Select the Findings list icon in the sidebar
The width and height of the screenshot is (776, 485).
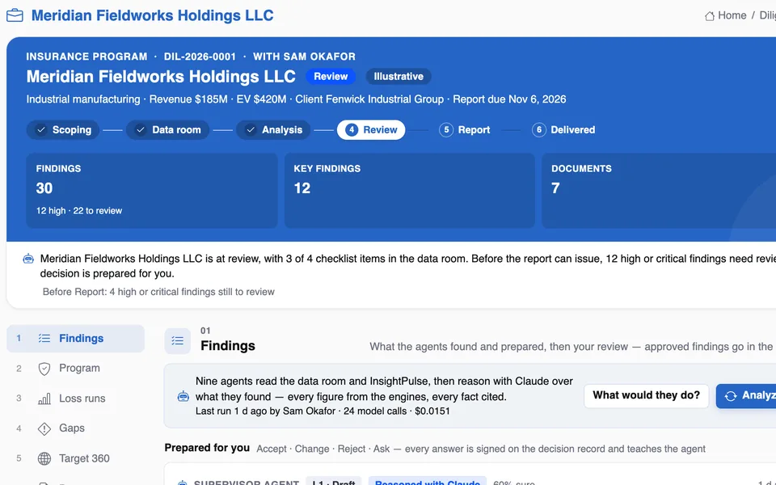coord(44,339)
